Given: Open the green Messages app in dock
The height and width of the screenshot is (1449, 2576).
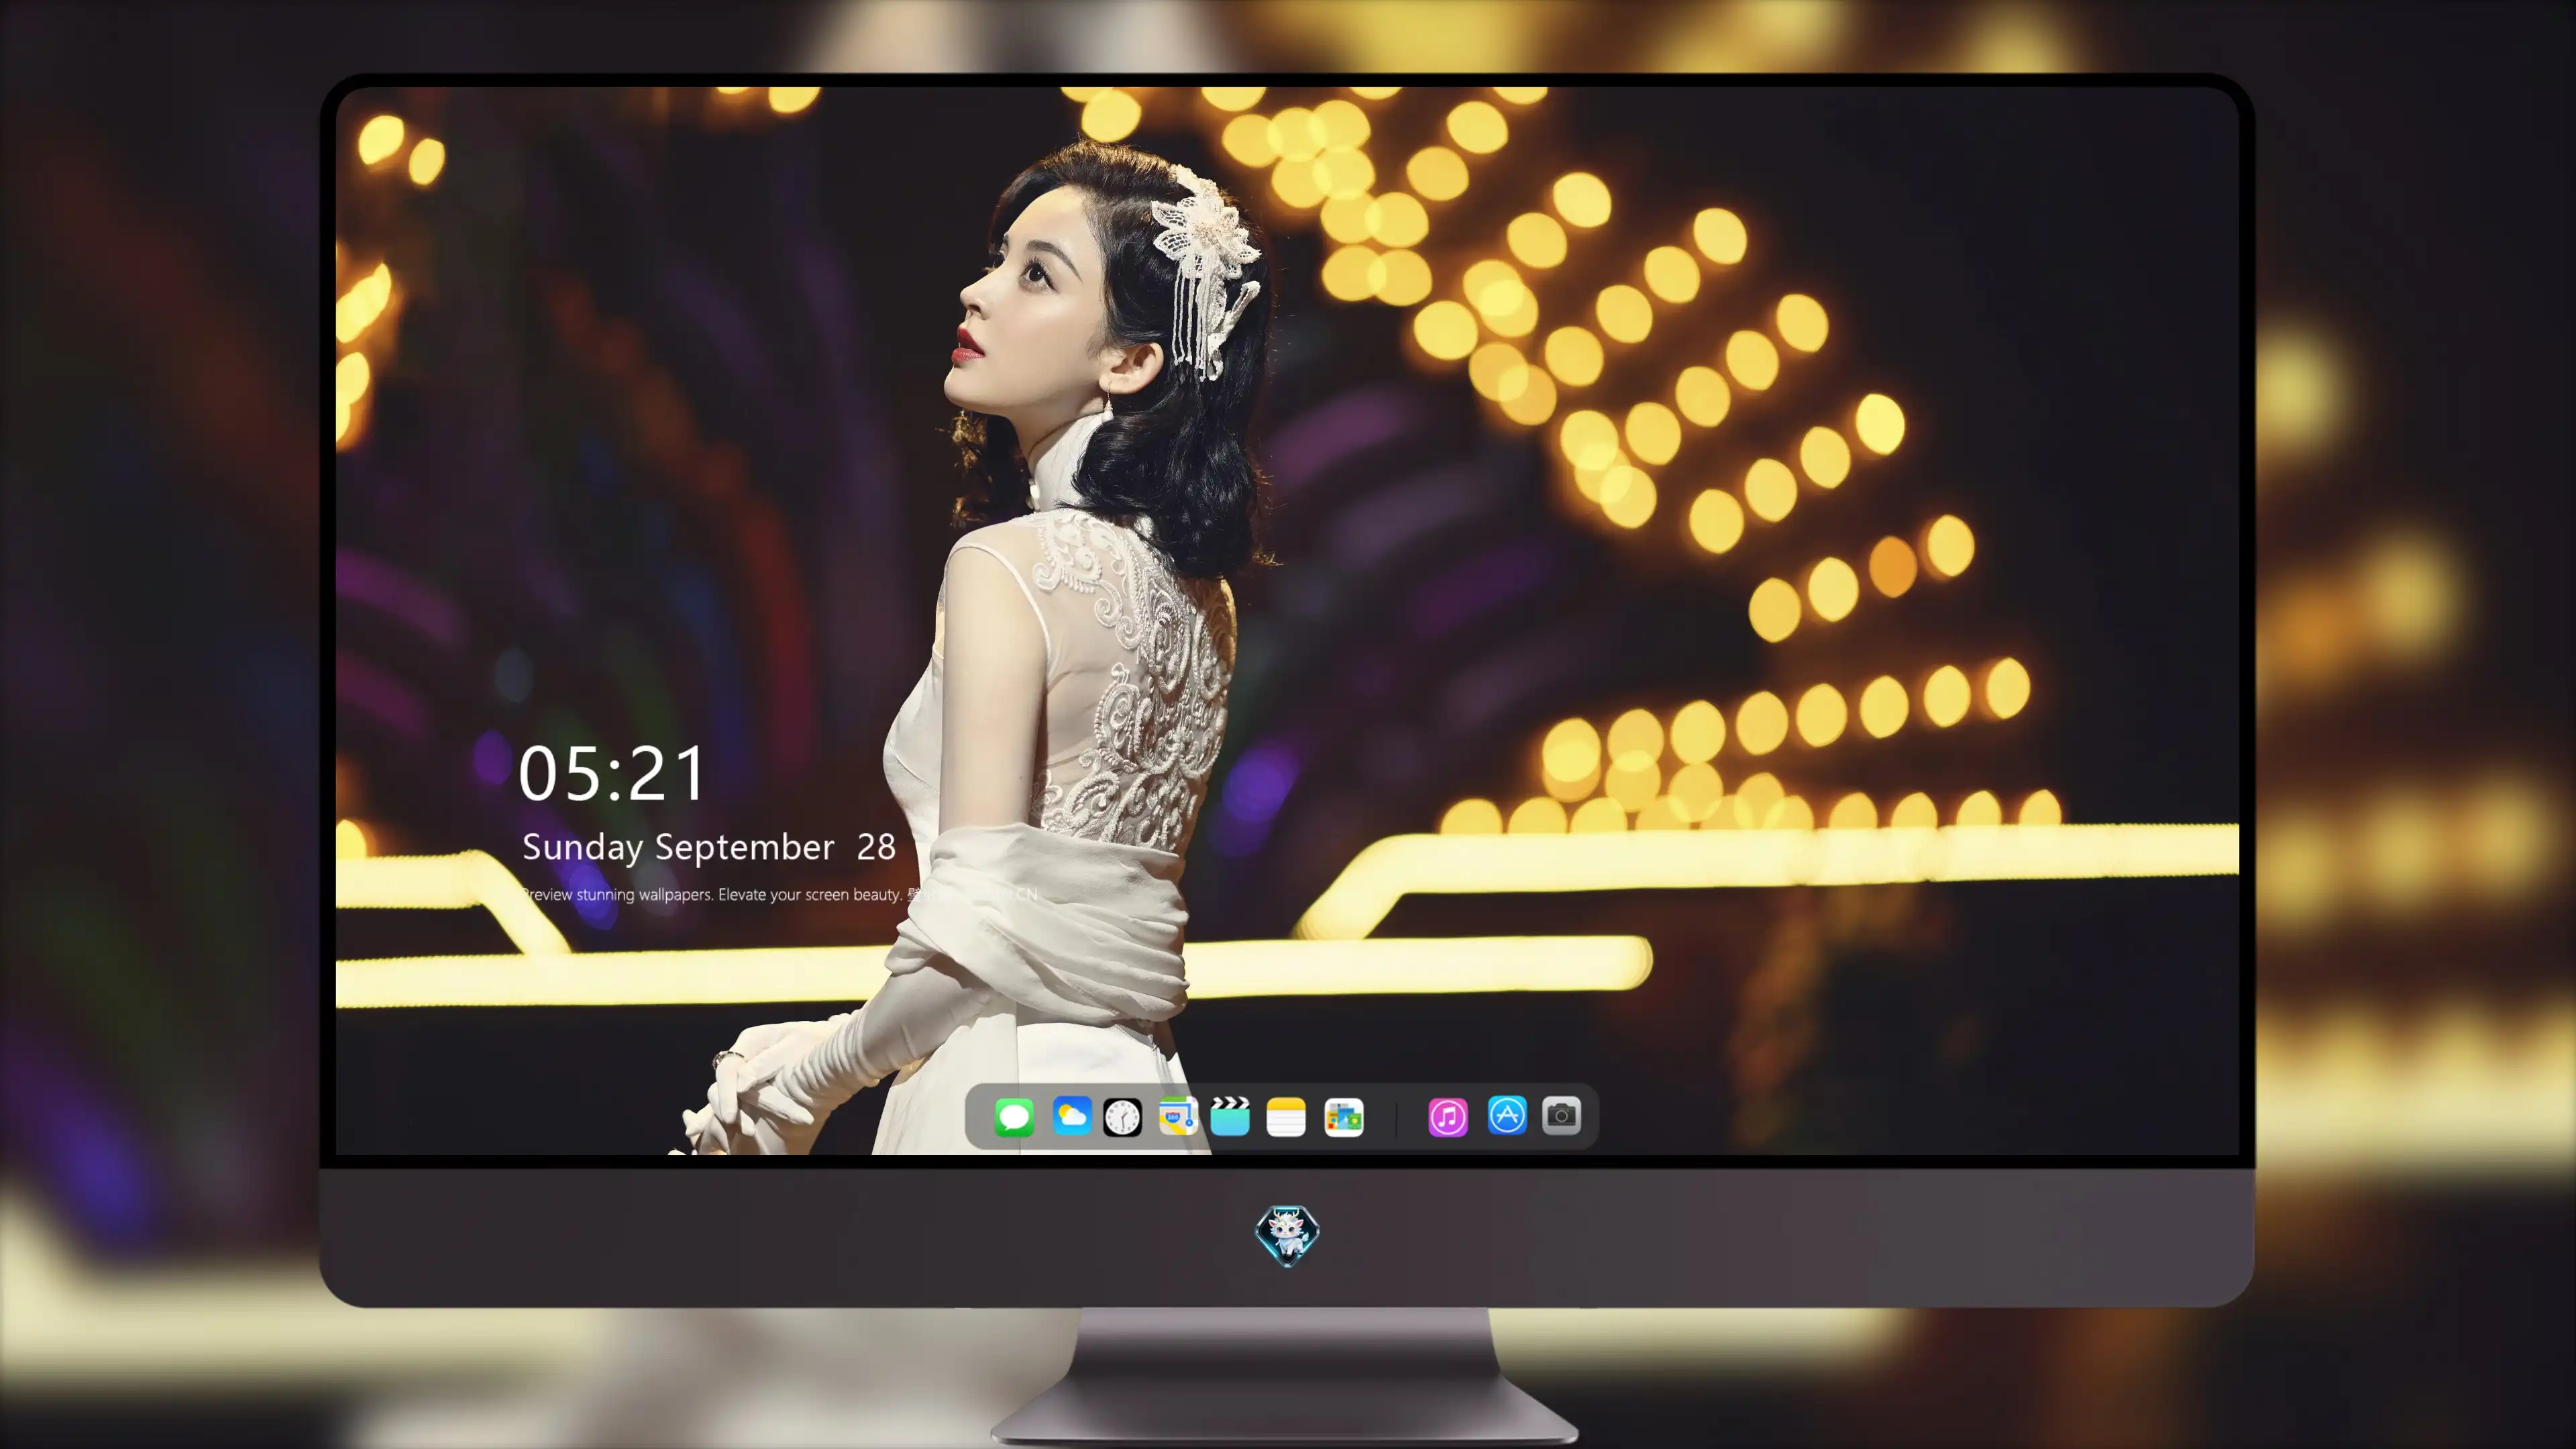Looking at the screenshot, I should [1014, 1117].
